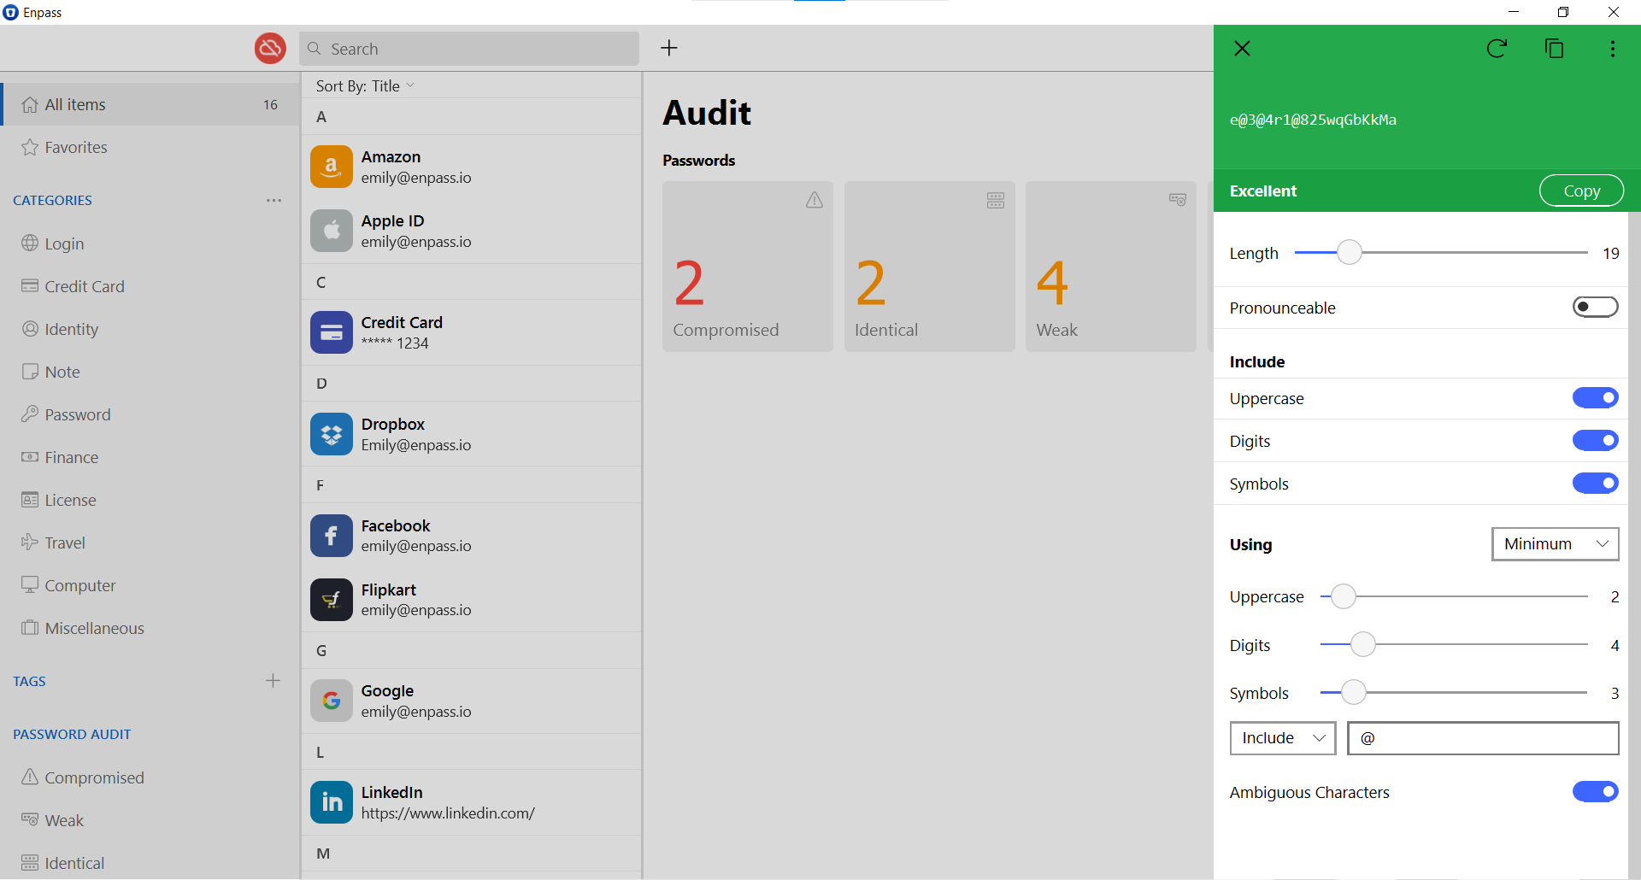Close the password generator panel
1641x880 pixels.
1243,49
